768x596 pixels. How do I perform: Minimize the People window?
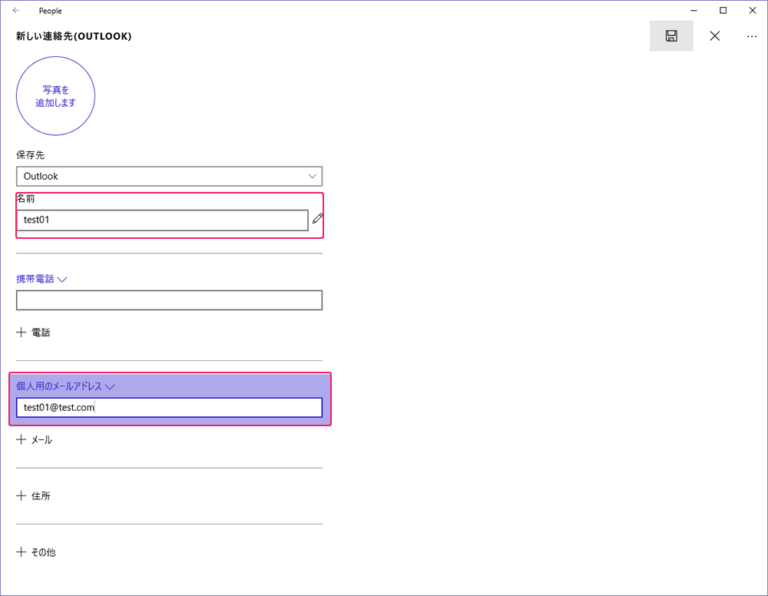click(694, 10)
